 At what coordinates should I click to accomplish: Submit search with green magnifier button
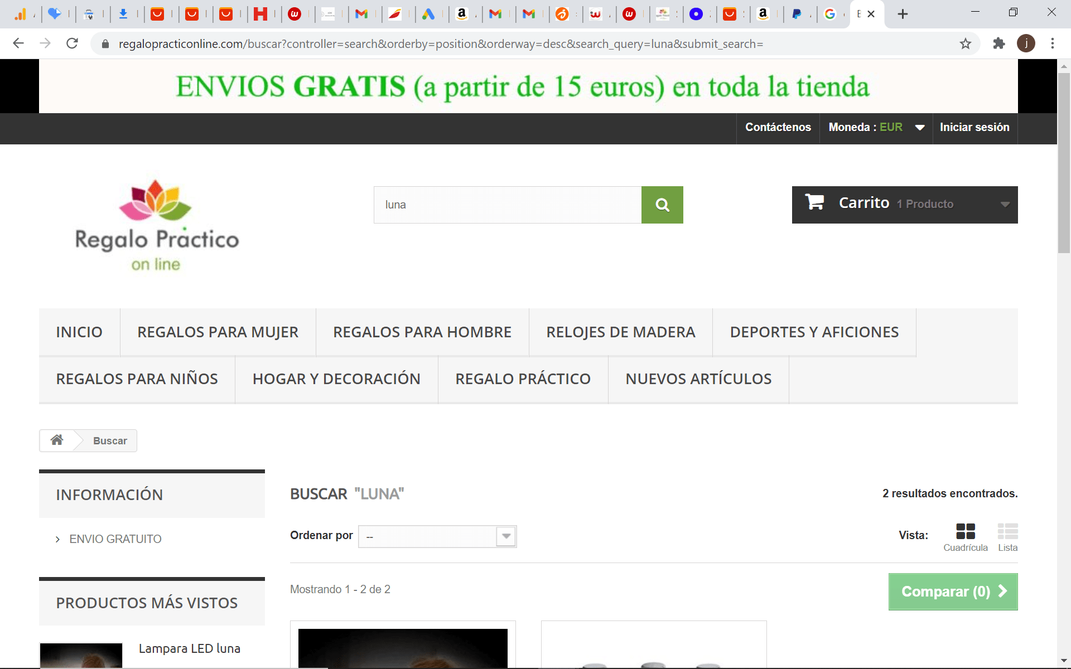pos(662,205)
